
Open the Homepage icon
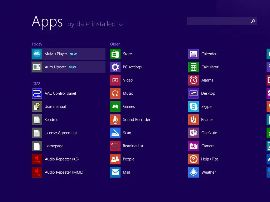pos(37,146)
